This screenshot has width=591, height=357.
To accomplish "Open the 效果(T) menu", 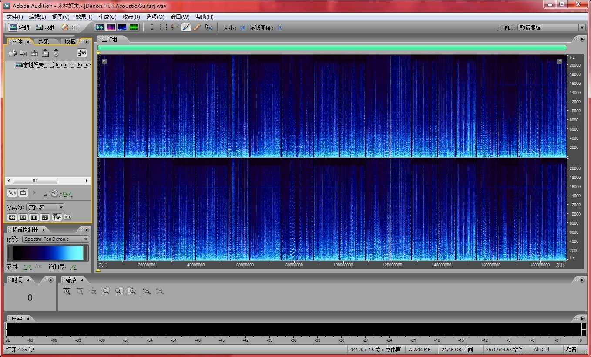I will coord(84,17).
